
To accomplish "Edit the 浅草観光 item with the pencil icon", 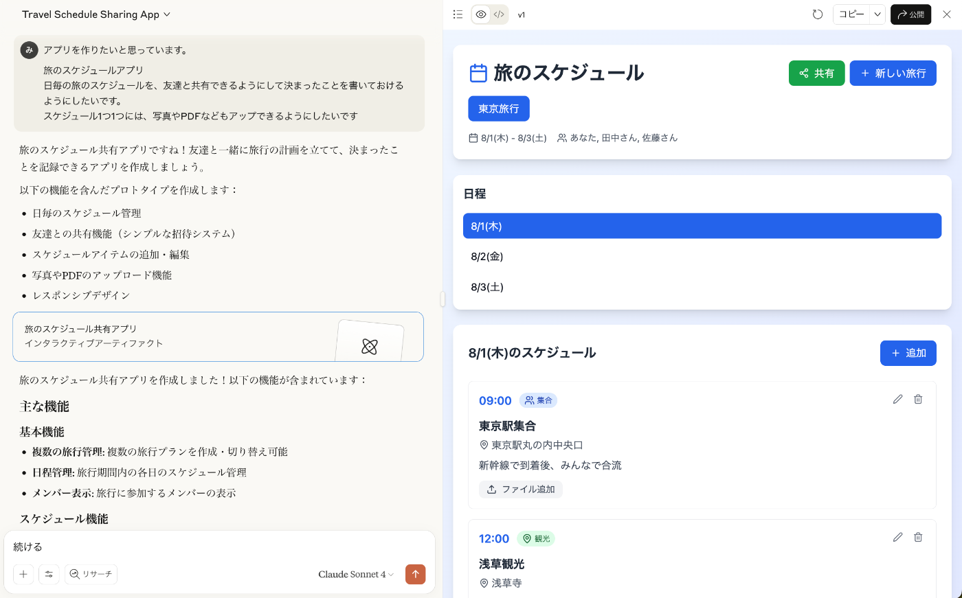I will click(897, 538).
